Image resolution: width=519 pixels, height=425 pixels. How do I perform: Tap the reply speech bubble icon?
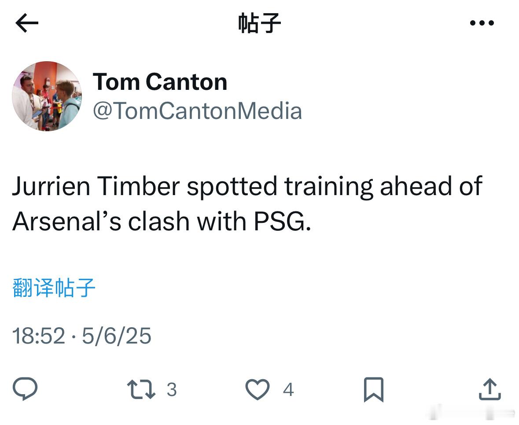[25, 389]
